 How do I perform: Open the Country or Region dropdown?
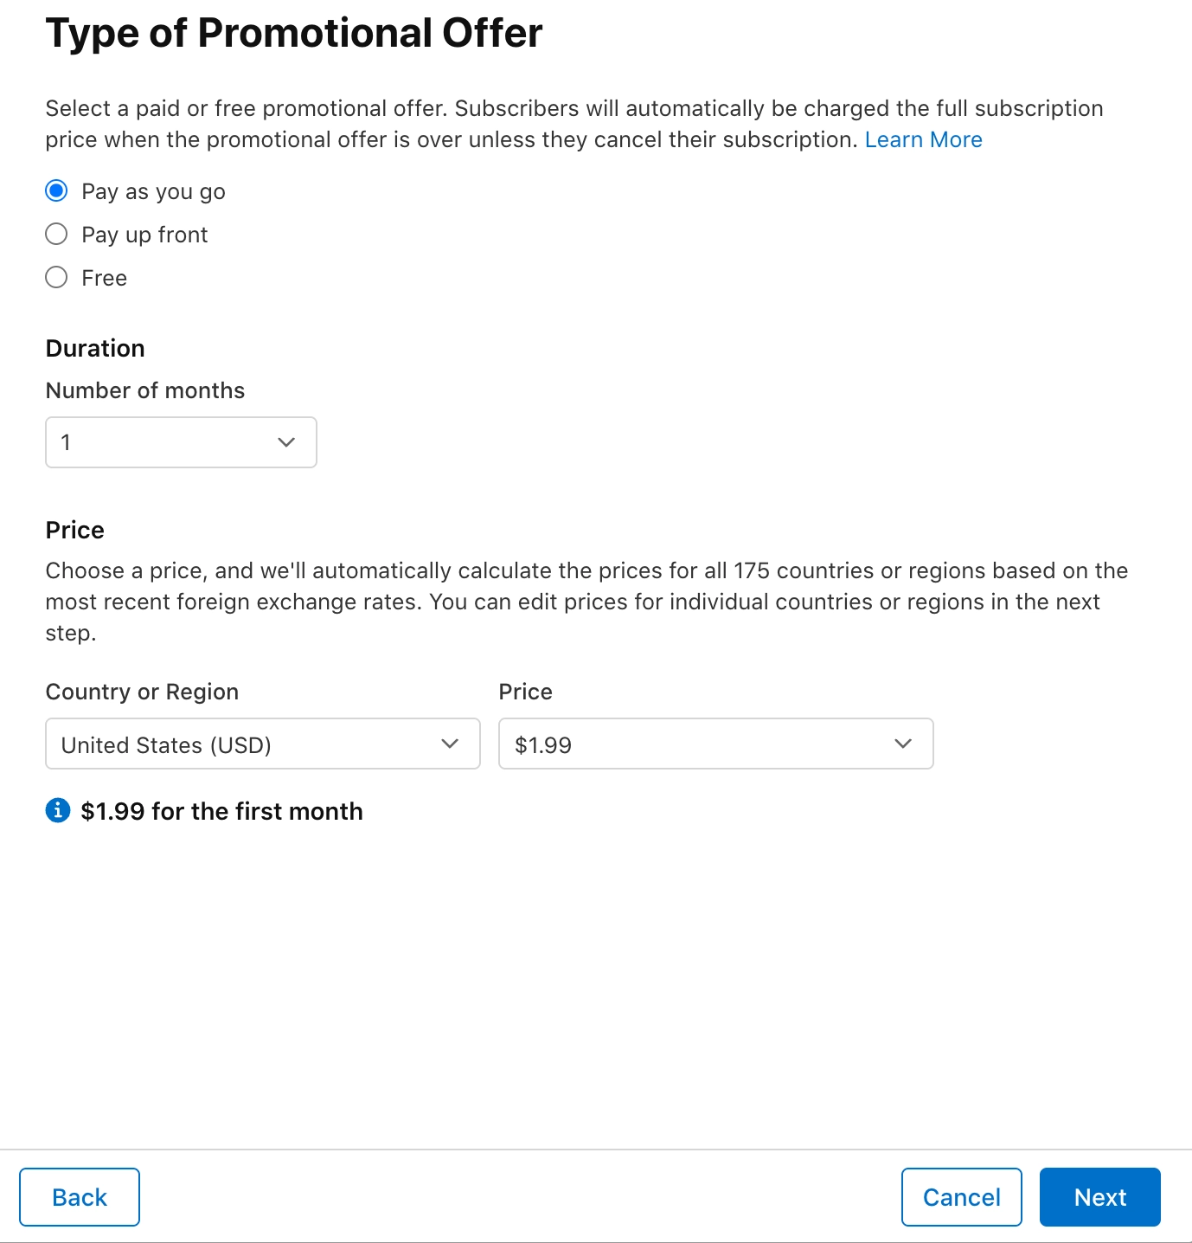click(x=262, y=744)
